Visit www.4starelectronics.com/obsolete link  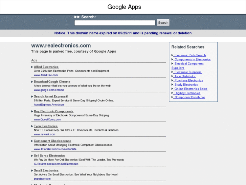pos(55,149)
